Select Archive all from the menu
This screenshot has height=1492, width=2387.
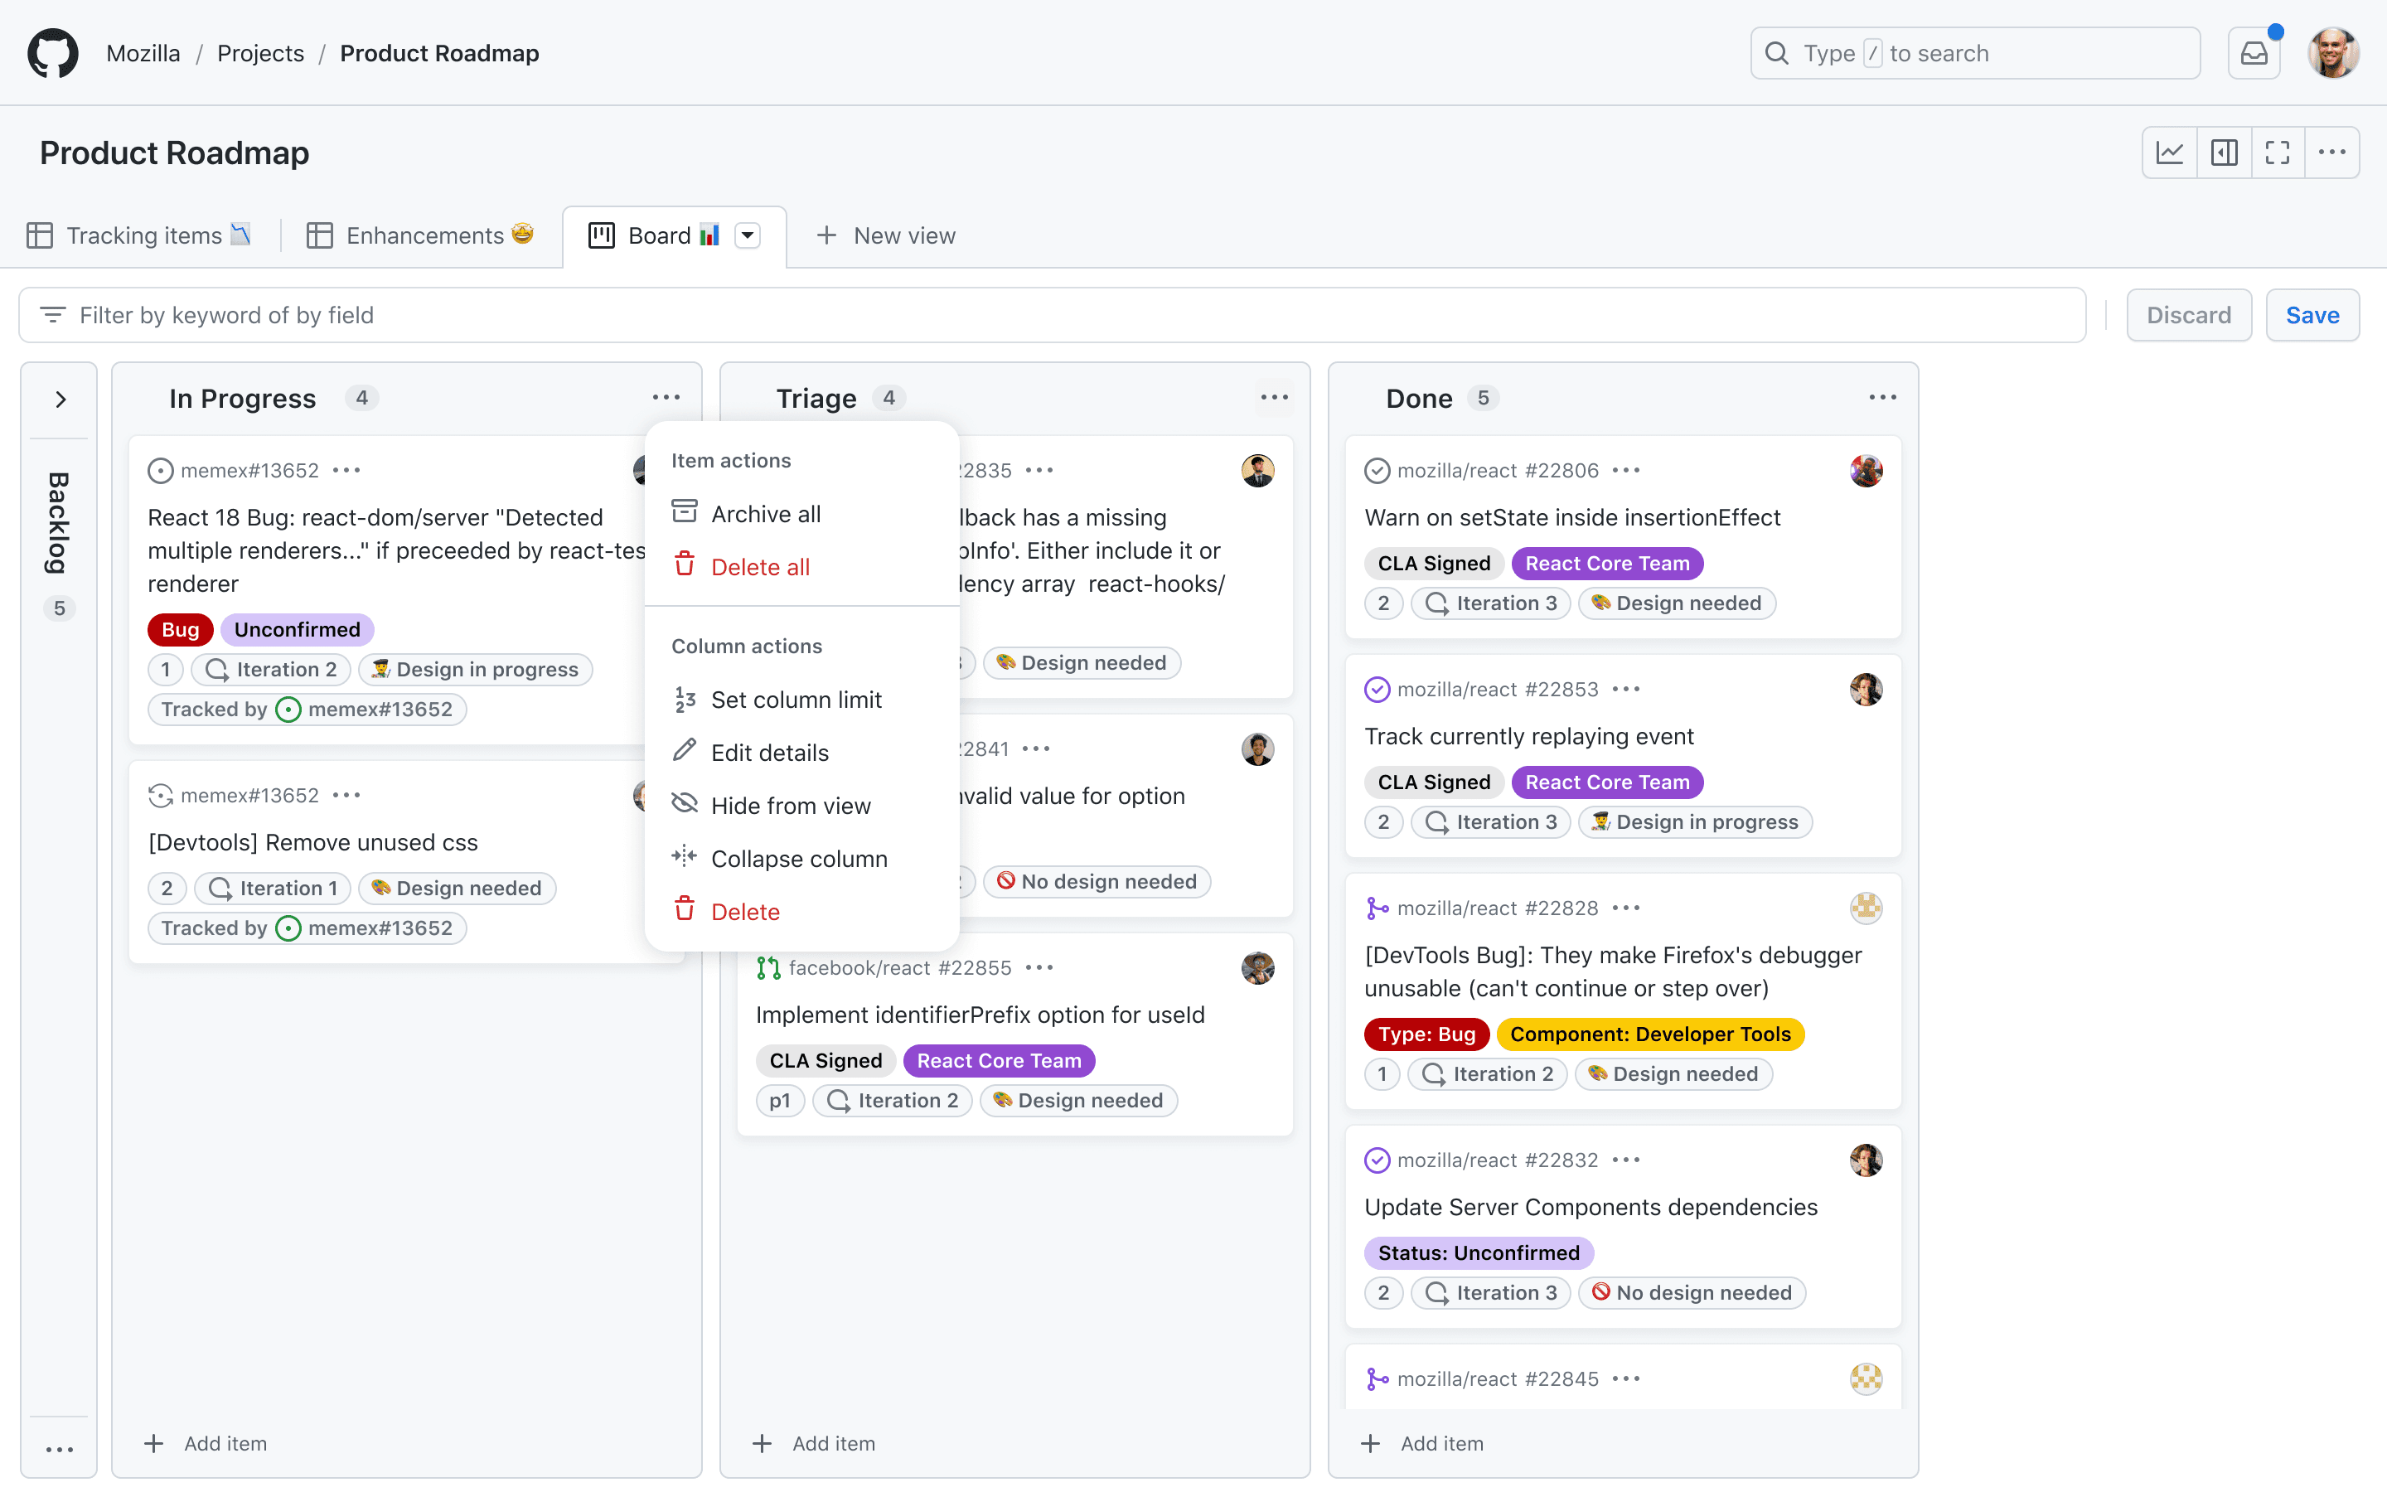[766, 514]
